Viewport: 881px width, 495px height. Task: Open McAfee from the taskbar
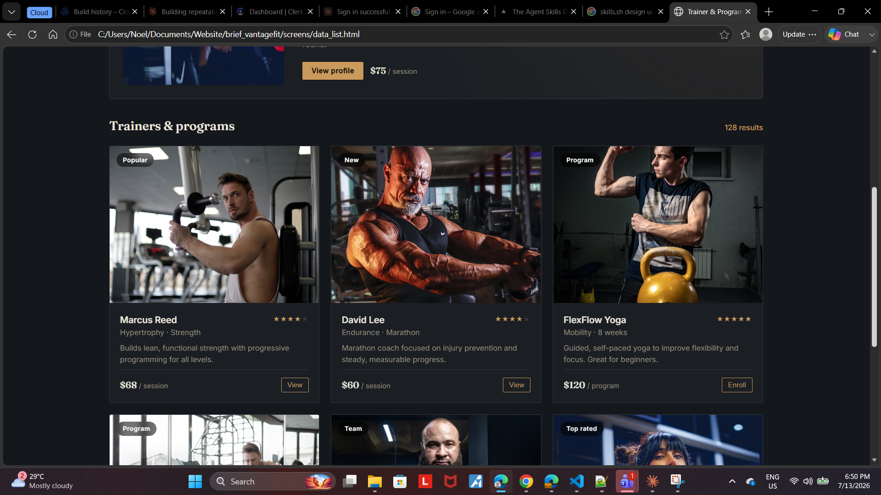click(x=451, y=481)
